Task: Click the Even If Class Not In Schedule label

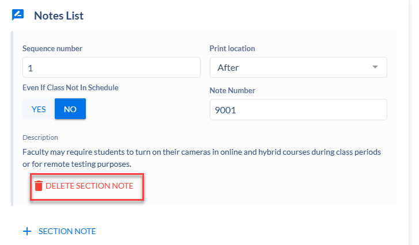Action: click(x=70, y=88)
